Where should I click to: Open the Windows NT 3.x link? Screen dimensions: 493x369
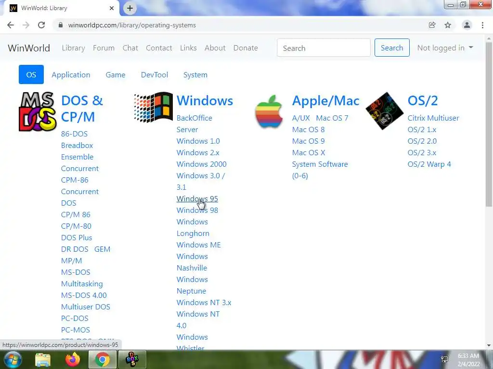(204, 303)
